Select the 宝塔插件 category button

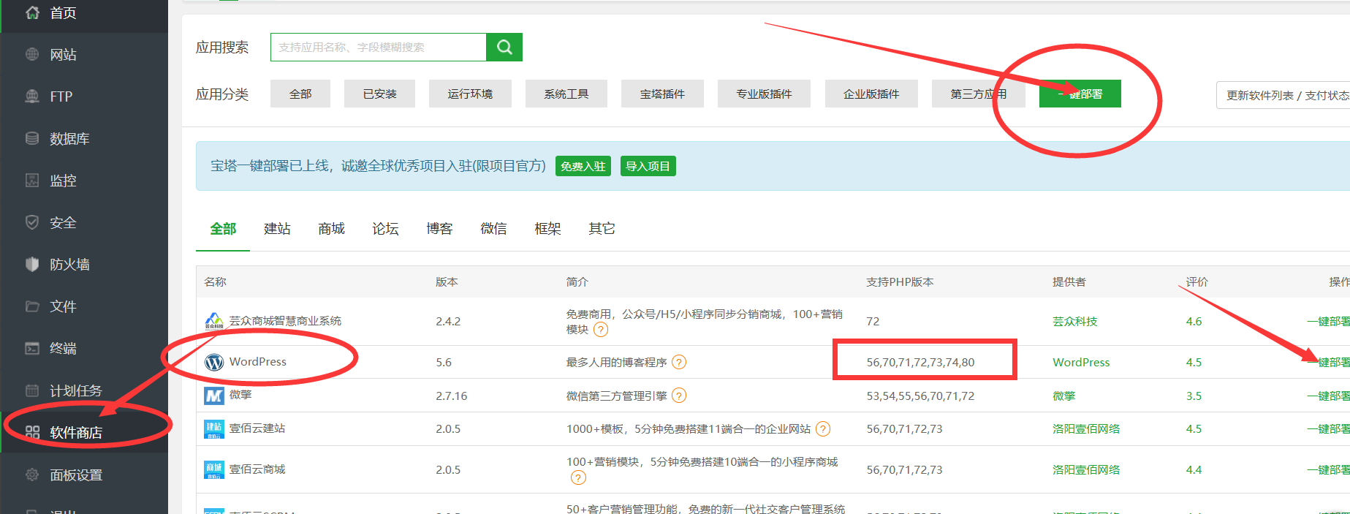662,94
